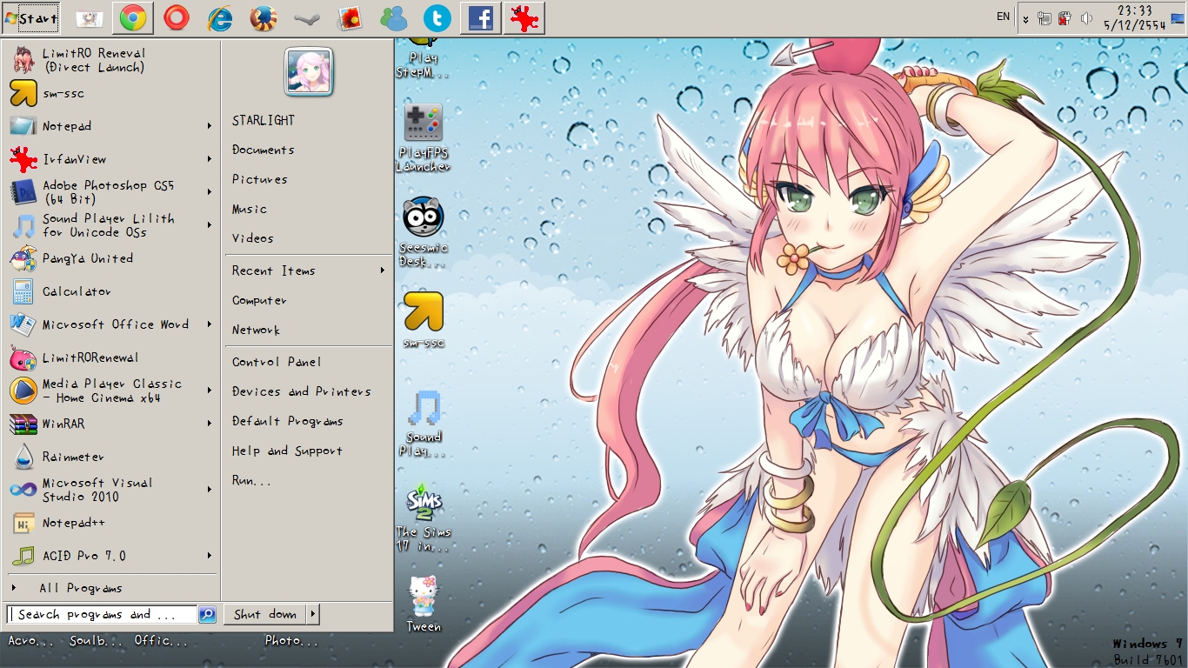
Task: Select the Tween Hello Kitty desktop icon
Action: [x=424, y=604]
